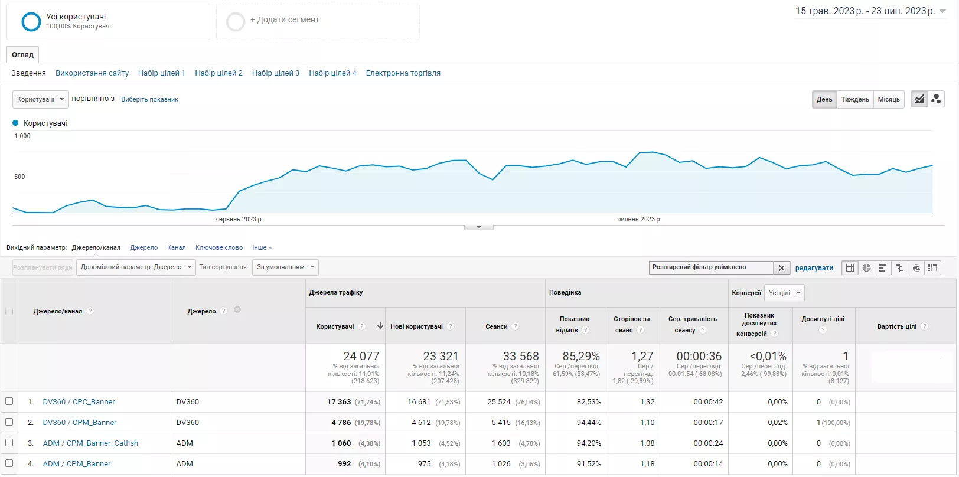959x477 pixels.
Task: Open the Користувачі metric dropdown
Action: click(x=41, y=99)
